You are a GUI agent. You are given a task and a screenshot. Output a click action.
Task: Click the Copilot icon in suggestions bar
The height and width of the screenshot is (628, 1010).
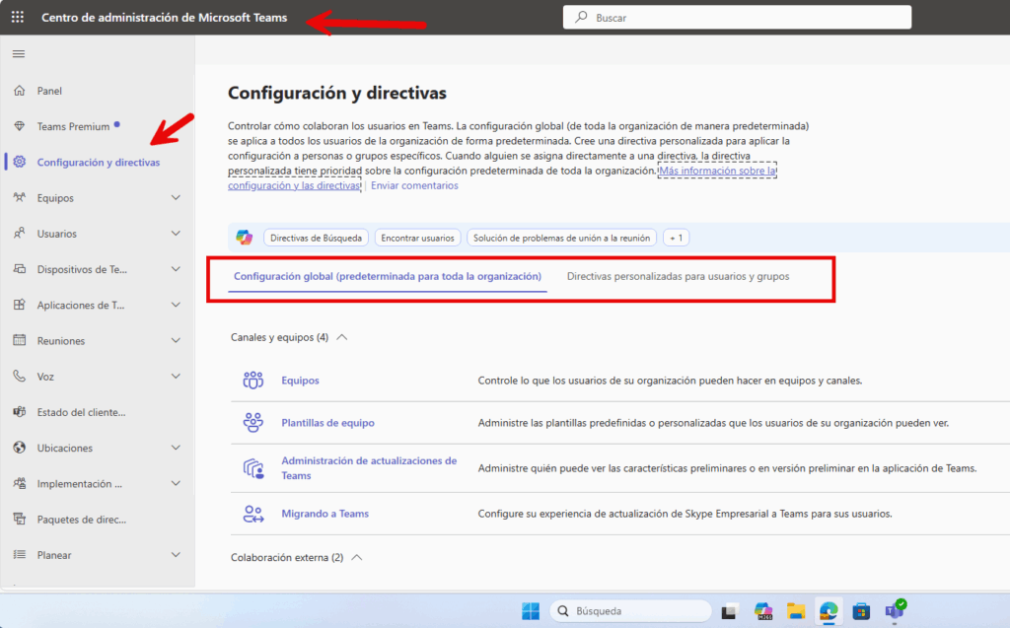click(x=244, y=238)
